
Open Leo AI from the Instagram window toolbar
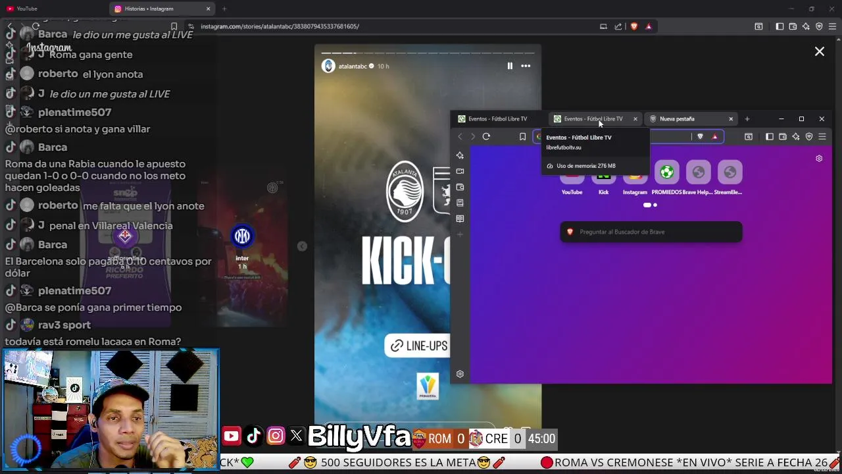[x=806, y=26]
